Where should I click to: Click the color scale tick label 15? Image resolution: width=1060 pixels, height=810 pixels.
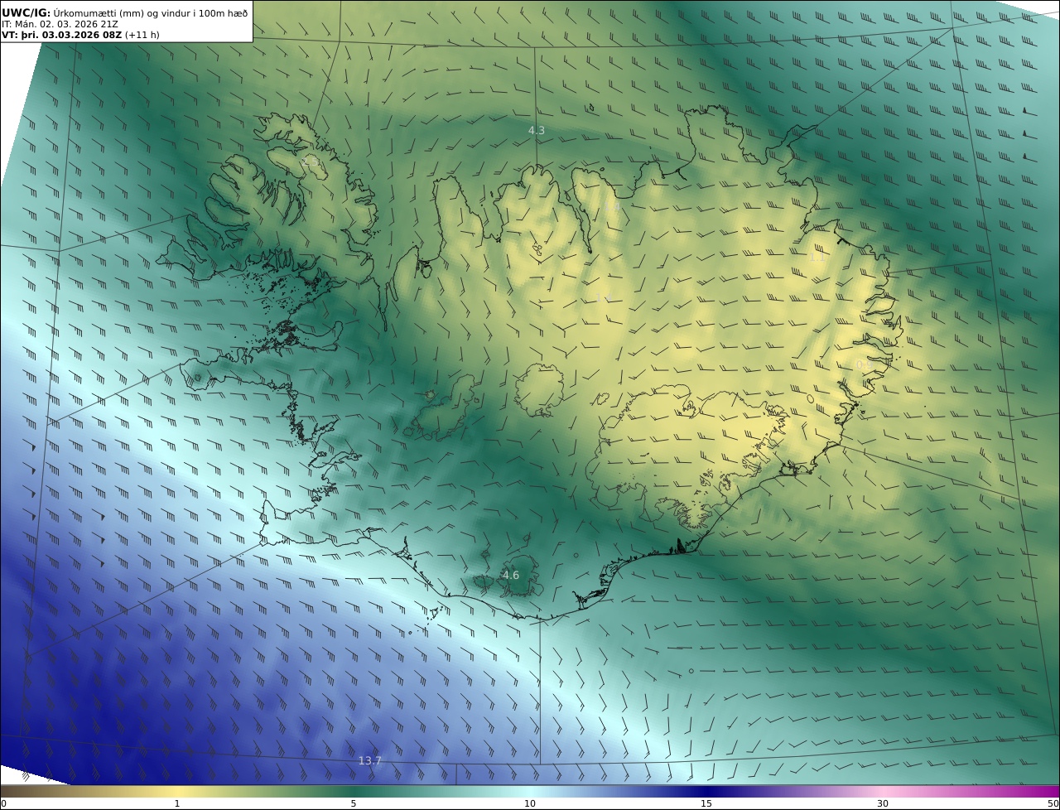click(706, 803)
